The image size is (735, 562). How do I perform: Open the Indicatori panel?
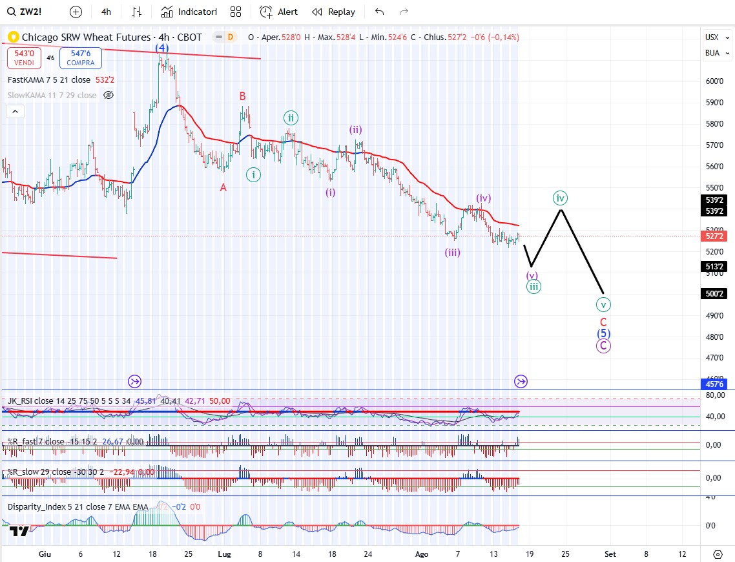(189, 12)
